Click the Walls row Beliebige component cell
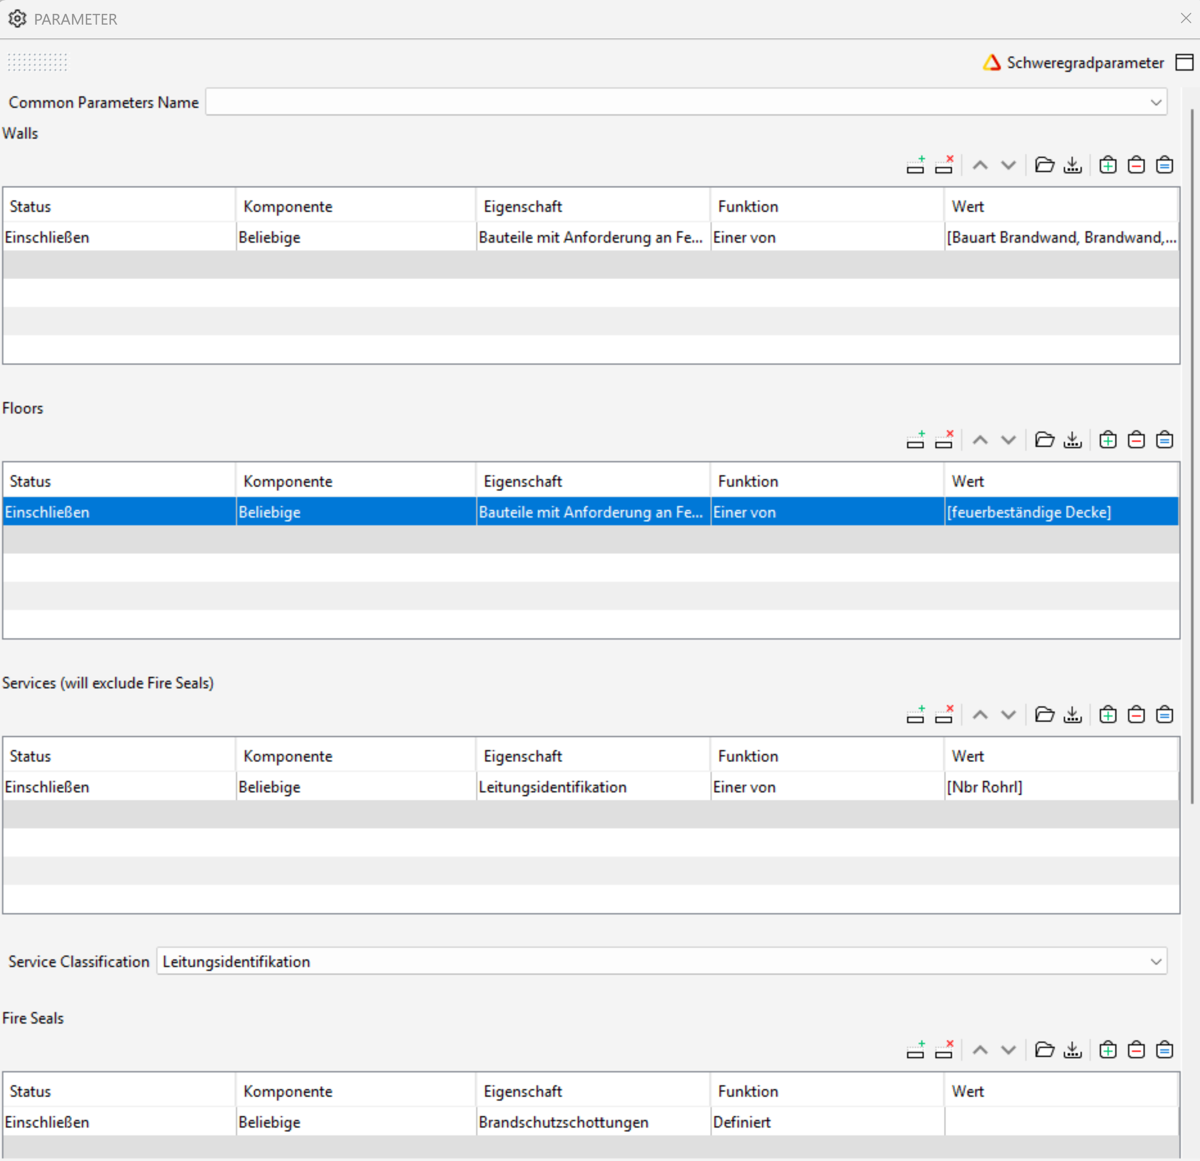 [356, 237]
